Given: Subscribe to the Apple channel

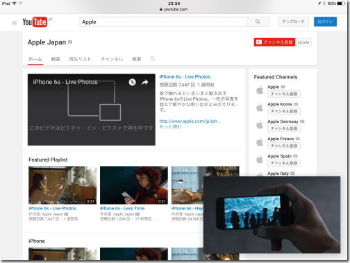Looking at the screenshot, I should pos(284,94).
